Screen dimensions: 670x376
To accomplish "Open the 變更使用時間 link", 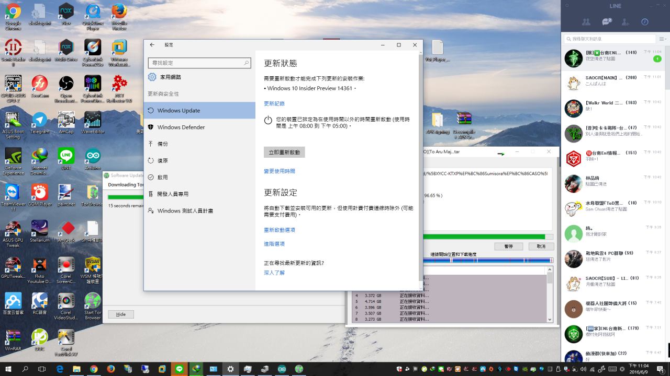I will [280, 171].
